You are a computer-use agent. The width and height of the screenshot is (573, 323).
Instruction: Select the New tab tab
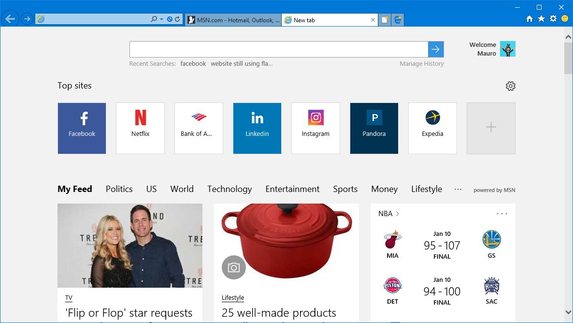(329, 20)
